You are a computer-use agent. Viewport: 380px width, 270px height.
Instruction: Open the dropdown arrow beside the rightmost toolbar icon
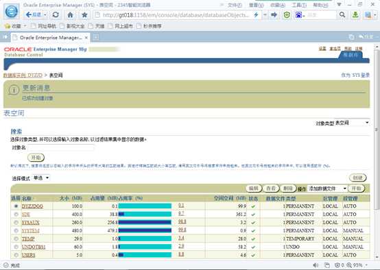375,15
